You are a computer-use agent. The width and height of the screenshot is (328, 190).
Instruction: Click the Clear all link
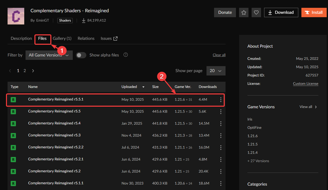pyautogui.click(x=219, y=55)
